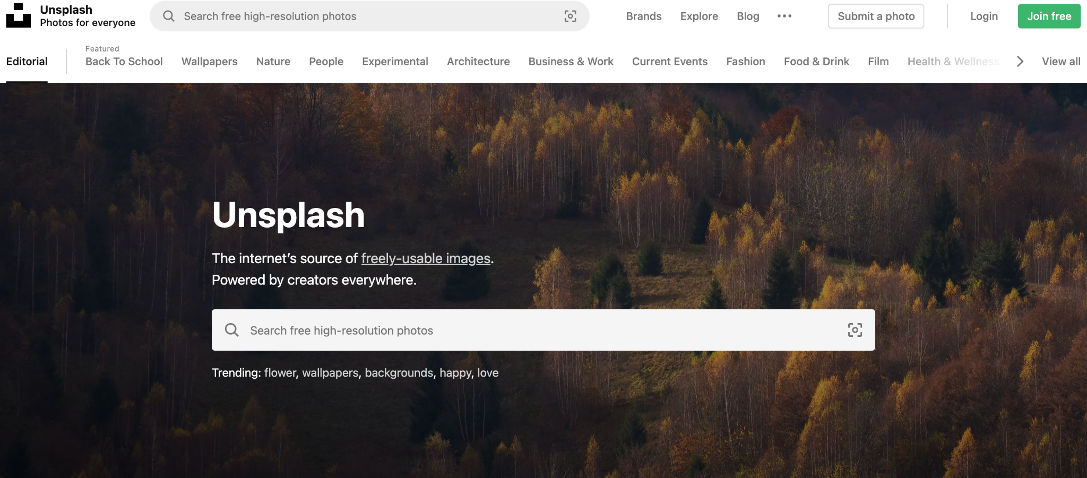
Task: Select the Editorial tab
Action: (x=27, y=62)
